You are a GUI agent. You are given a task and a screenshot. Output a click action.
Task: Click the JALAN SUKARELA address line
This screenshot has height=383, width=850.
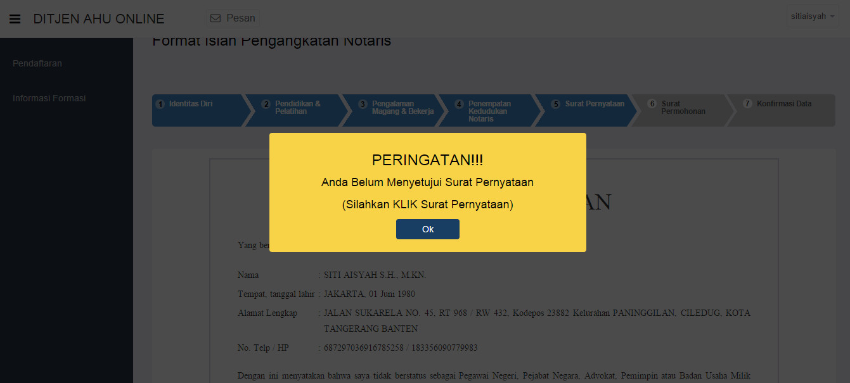tap(536, 313)
